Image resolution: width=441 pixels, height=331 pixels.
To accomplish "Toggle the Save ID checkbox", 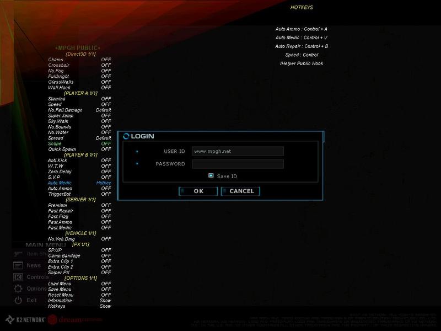I will coord(211,176).
